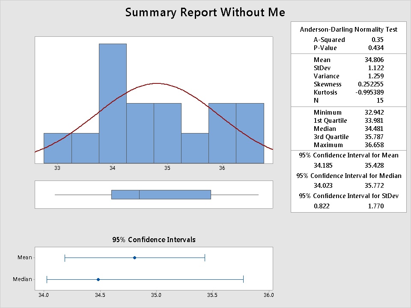Click the Maximum value 36.658
The width and height of the screenshot is (411, 308).
(374, 145)
